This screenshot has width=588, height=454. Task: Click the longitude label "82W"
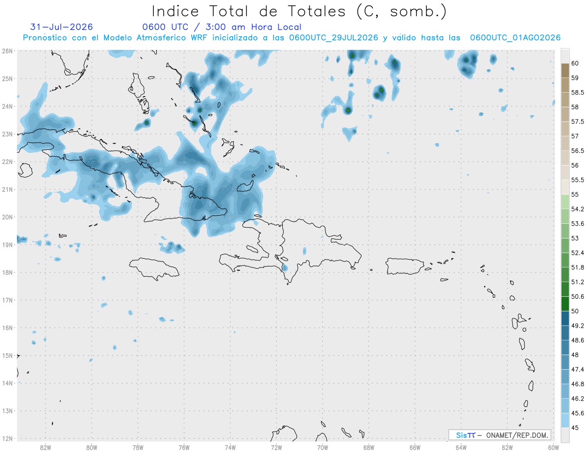click(x=46, y=447)
